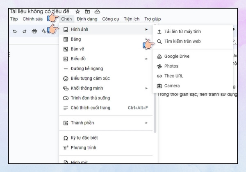Click the magnifier search icon
This screenshot has width=246, height=172.
tap(159, 41)
